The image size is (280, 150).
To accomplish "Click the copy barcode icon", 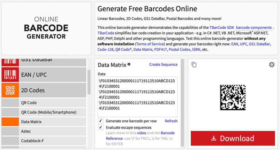I will coord(194,65).
